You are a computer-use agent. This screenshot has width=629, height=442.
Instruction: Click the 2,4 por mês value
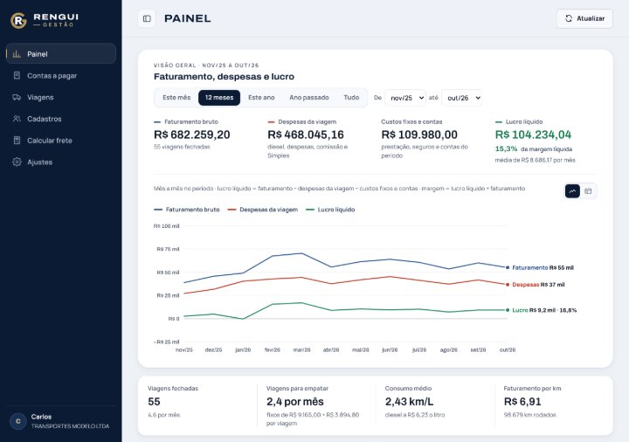coord(295,402)
